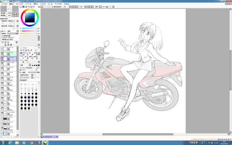Create a new linework layer
Viewport: 232px width, 145px height.
pyautogui.click(x=5, y=42)
